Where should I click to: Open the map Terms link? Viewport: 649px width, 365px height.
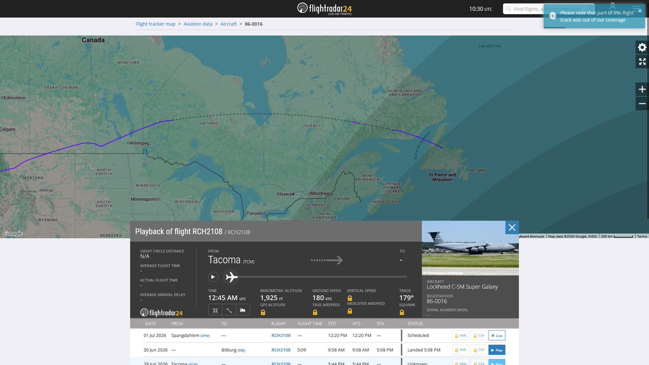pos(641,236)
